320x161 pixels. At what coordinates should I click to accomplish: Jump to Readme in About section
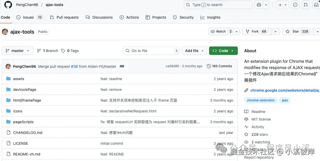[255, 112]
